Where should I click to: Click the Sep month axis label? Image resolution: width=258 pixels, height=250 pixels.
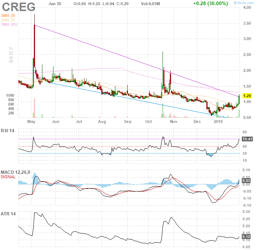(x=128, y=122)
